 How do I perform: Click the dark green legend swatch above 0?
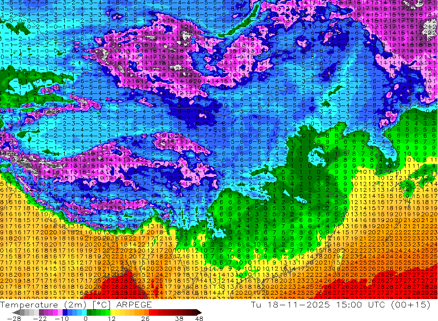click(x=89, y=312)
